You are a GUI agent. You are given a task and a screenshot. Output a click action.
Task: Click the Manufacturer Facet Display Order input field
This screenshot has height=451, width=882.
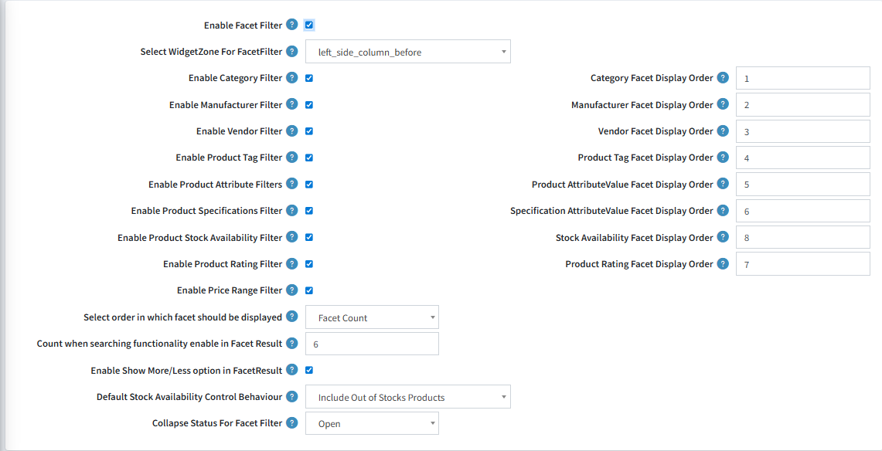point(802,104)
